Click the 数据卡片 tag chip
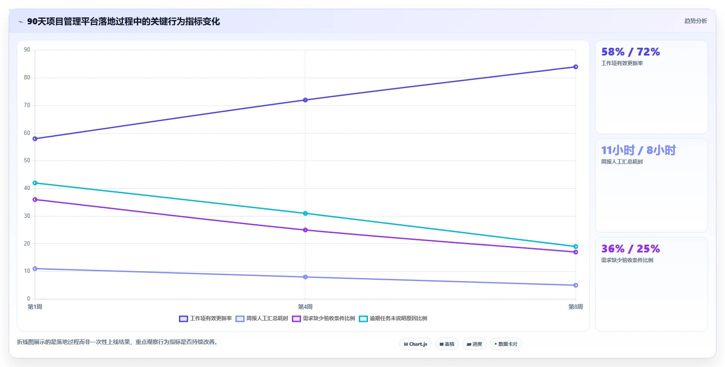725x367 pixels. [x=506, y=344]
